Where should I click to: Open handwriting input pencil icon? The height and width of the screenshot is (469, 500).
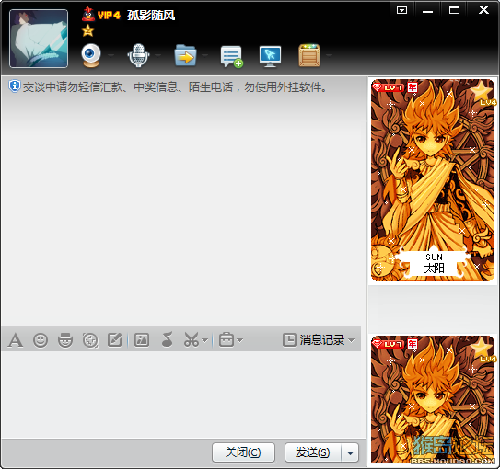115,339
